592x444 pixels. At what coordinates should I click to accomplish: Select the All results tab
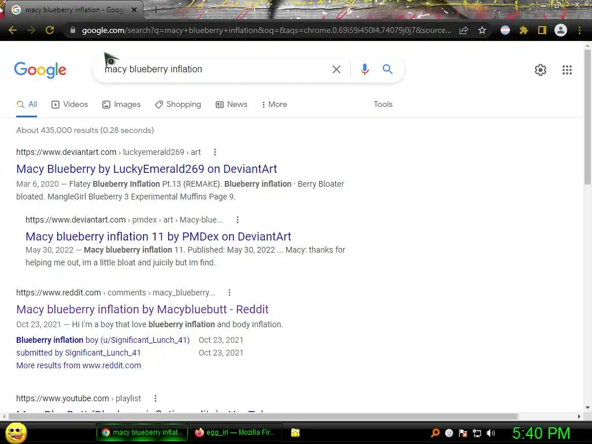click(x=27, y=105)
